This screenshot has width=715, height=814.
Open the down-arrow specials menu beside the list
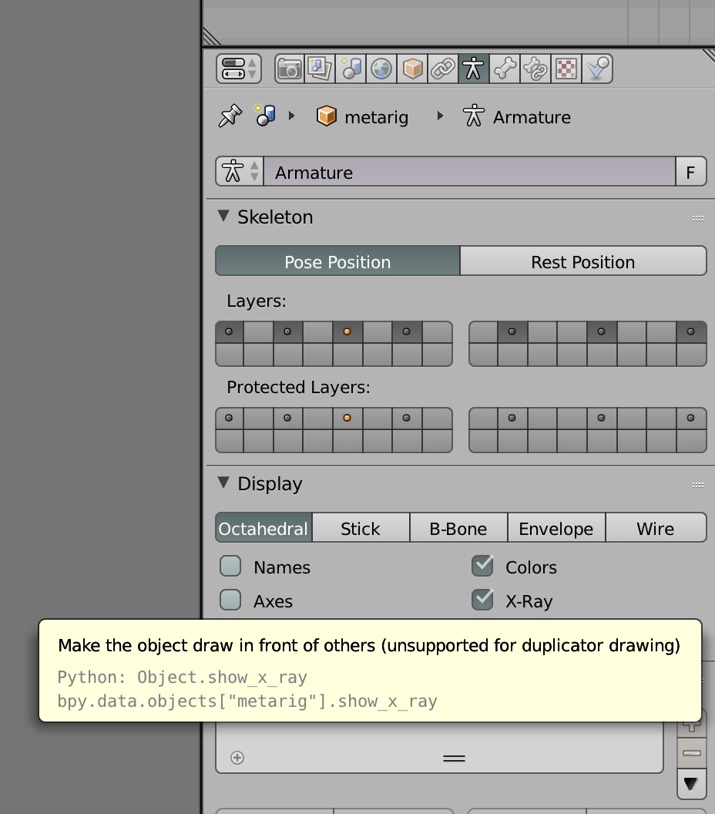click(692, 784)
